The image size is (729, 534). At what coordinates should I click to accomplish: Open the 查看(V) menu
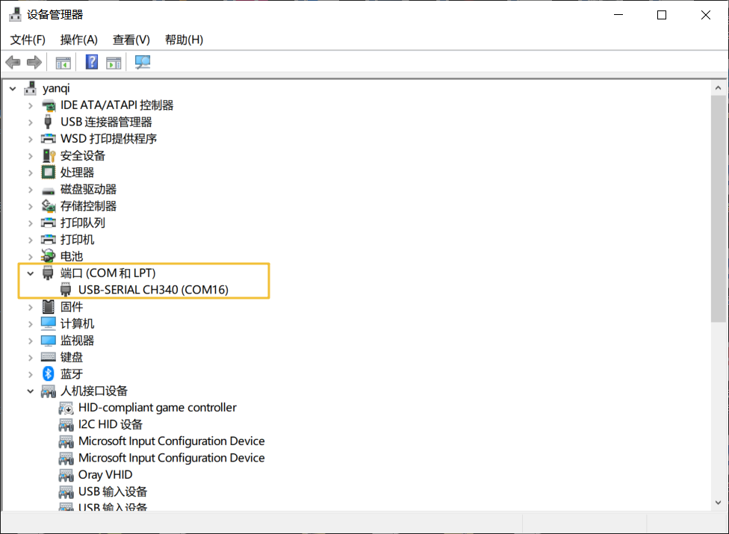tap(131, 40)
